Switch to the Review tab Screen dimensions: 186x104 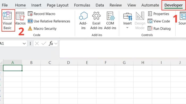(x=116, y=5)
